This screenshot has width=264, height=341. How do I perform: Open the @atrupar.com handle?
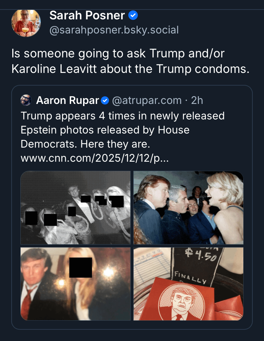pos(147,100)
